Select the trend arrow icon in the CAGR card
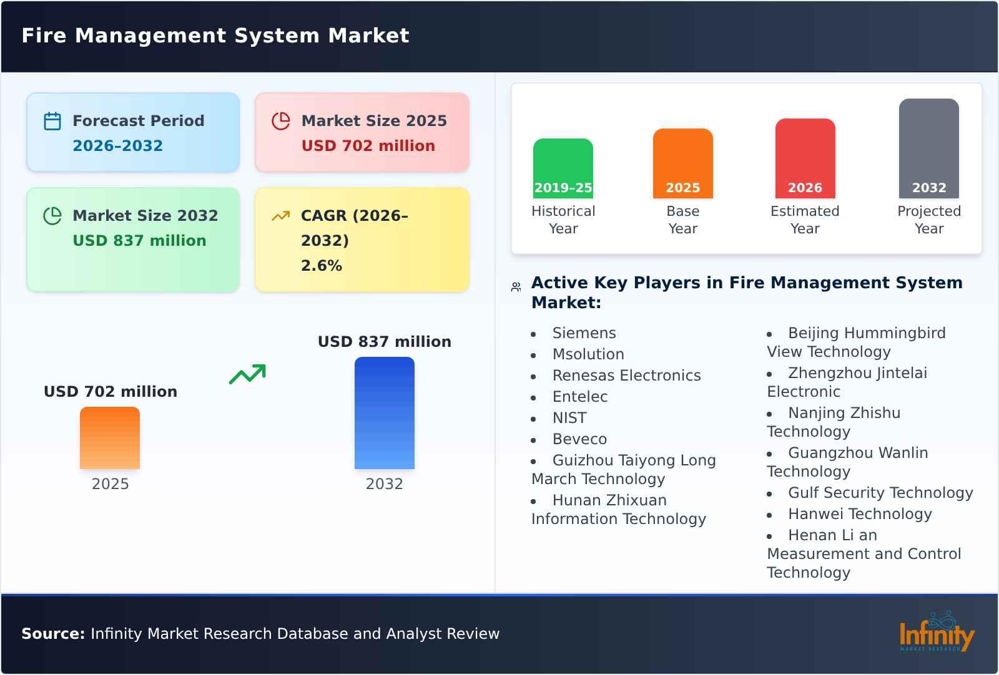 point(281,215)
